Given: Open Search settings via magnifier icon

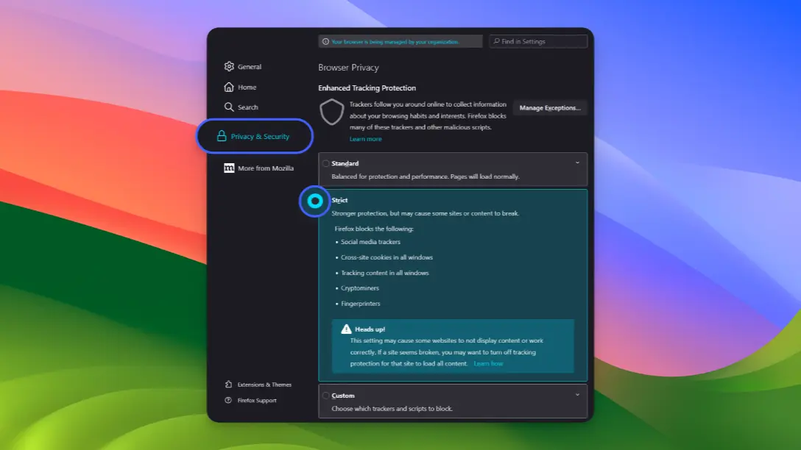Looking at the screenshot, I should [x=229, y=107].
